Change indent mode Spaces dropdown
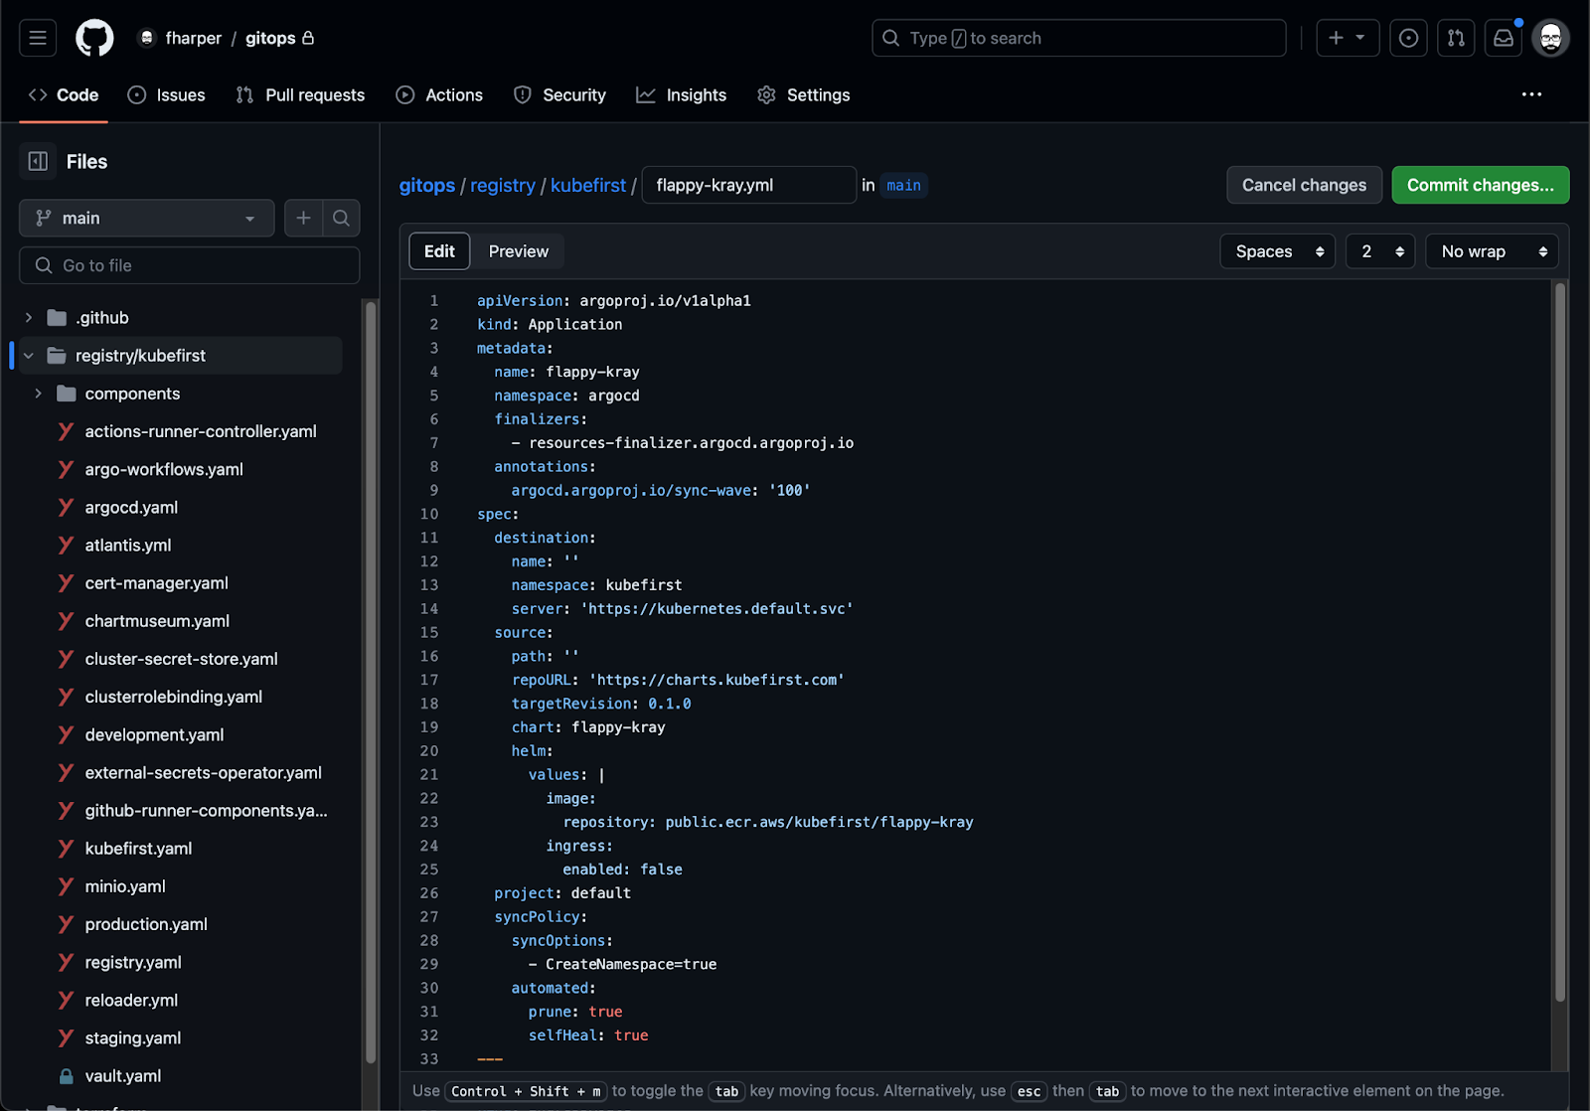 point(1278,251)
